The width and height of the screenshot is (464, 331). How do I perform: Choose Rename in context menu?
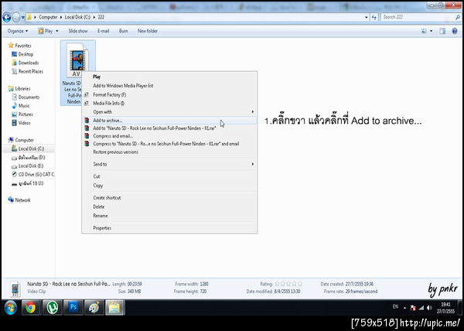[169, 216]
